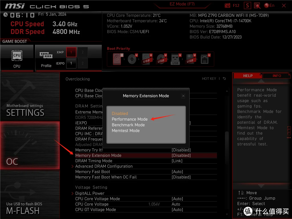Enable iEXPO profile 1

click(71, 63)
